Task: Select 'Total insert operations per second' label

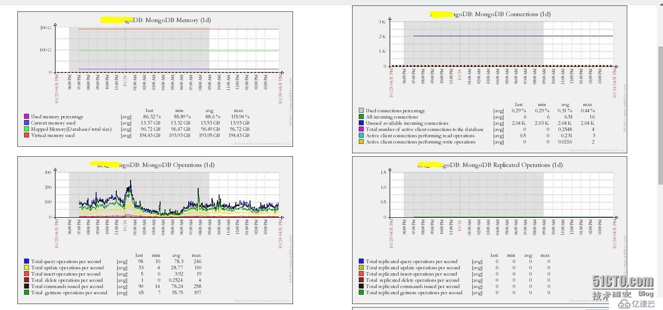Action: pos(66,274)
